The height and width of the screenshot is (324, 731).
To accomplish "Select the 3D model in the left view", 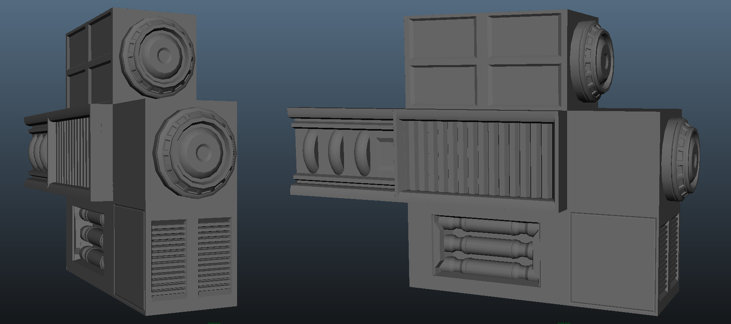I will [x=131, y=162].
